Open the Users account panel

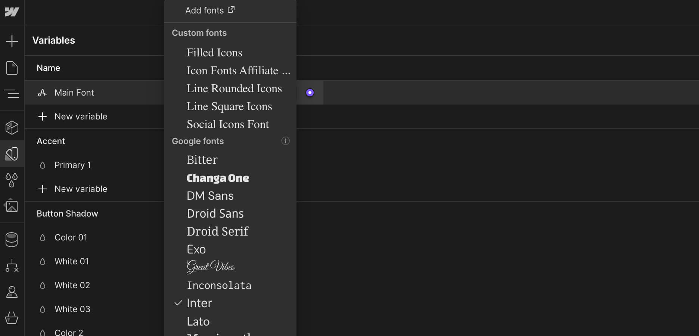coord(12,292)
